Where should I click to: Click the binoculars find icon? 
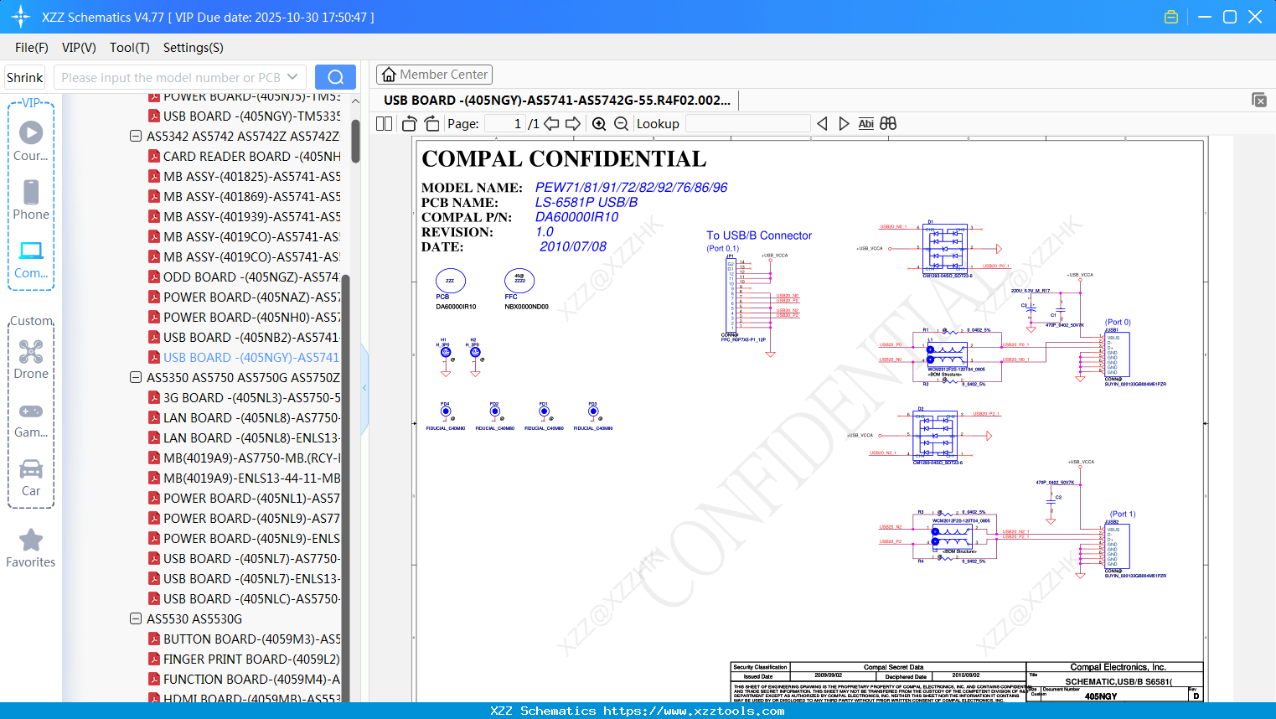(888, 123)
